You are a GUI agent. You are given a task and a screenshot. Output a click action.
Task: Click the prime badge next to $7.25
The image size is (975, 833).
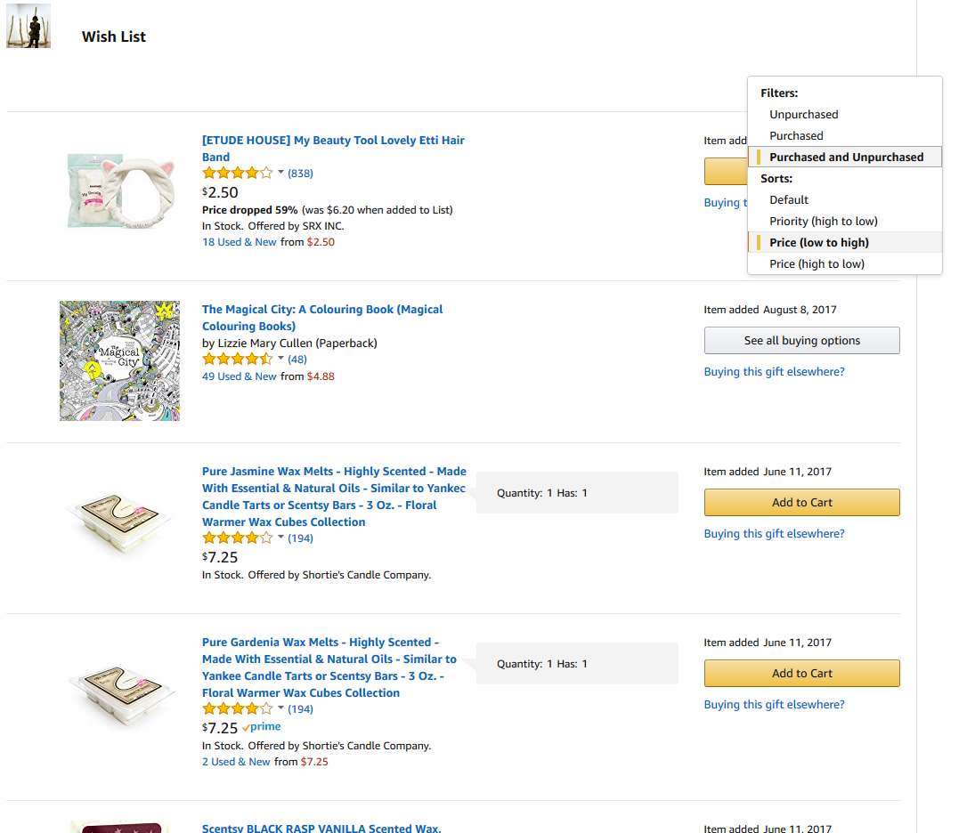[262, 727]
